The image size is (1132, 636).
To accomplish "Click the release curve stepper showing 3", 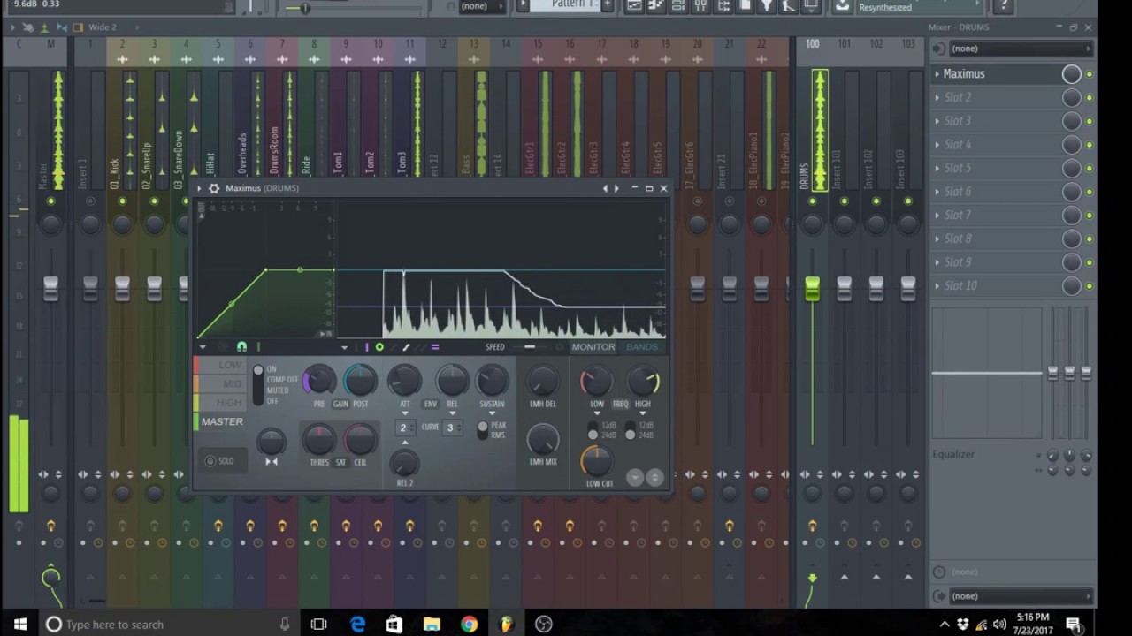I will coord(453,428).
